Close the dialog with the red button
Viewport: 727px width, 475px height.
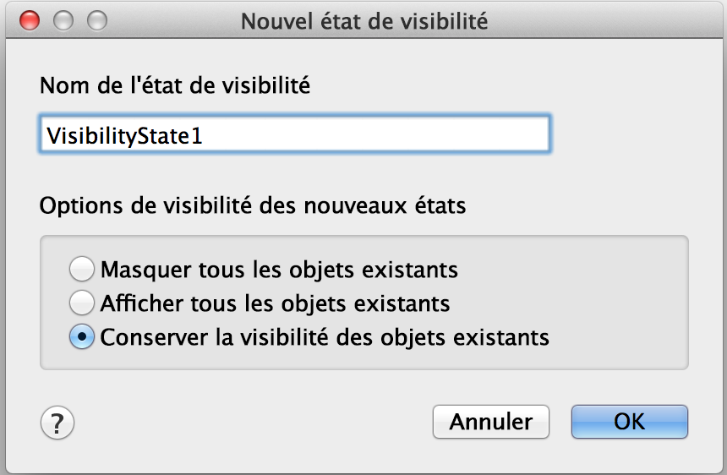coord(30,20)
